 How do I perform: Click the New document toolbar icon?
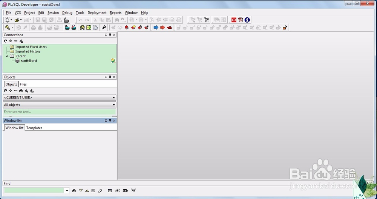pos(8,20)
